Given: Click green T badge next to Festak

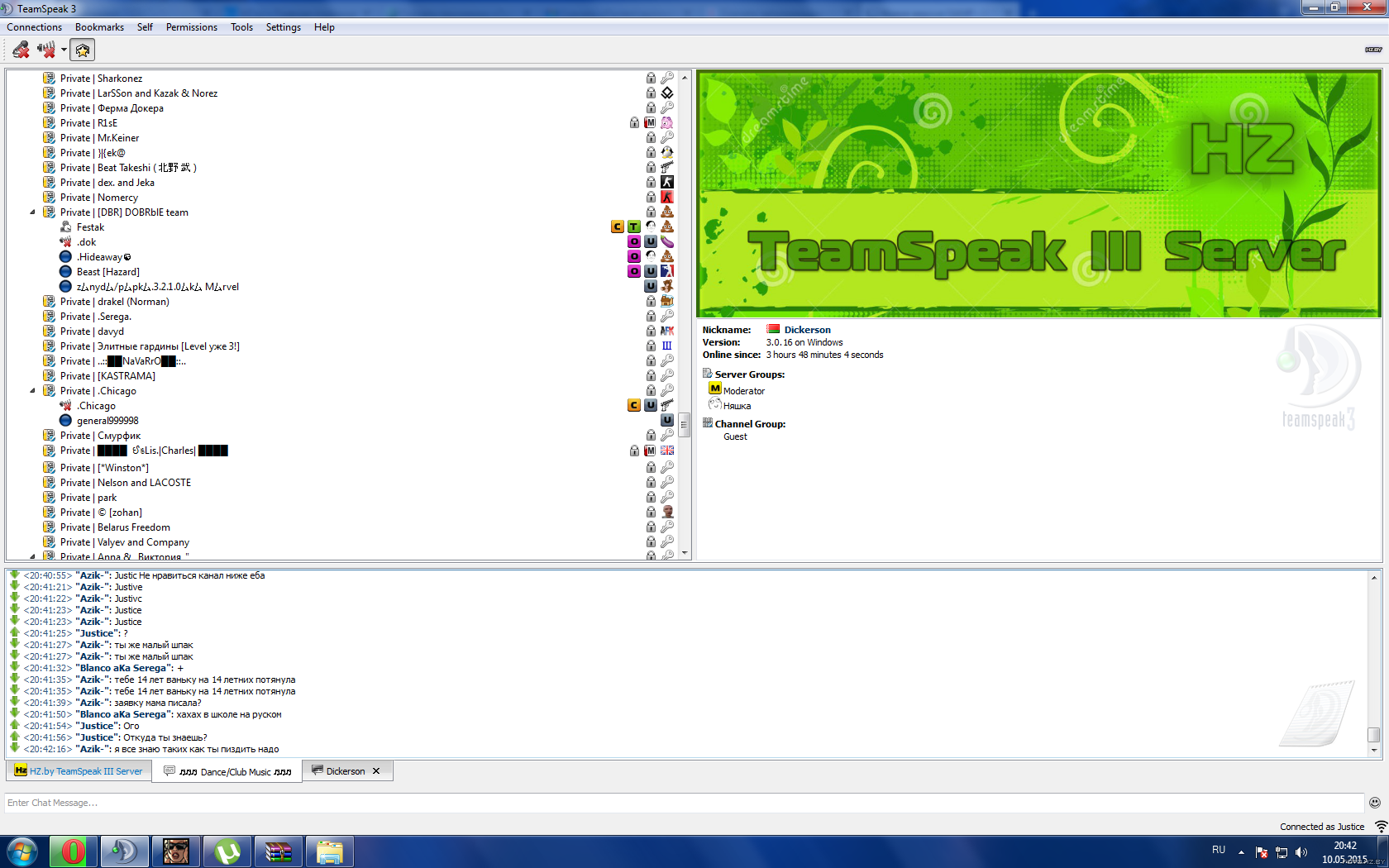Looking at the screenshot, I should [x=634, y=227].
